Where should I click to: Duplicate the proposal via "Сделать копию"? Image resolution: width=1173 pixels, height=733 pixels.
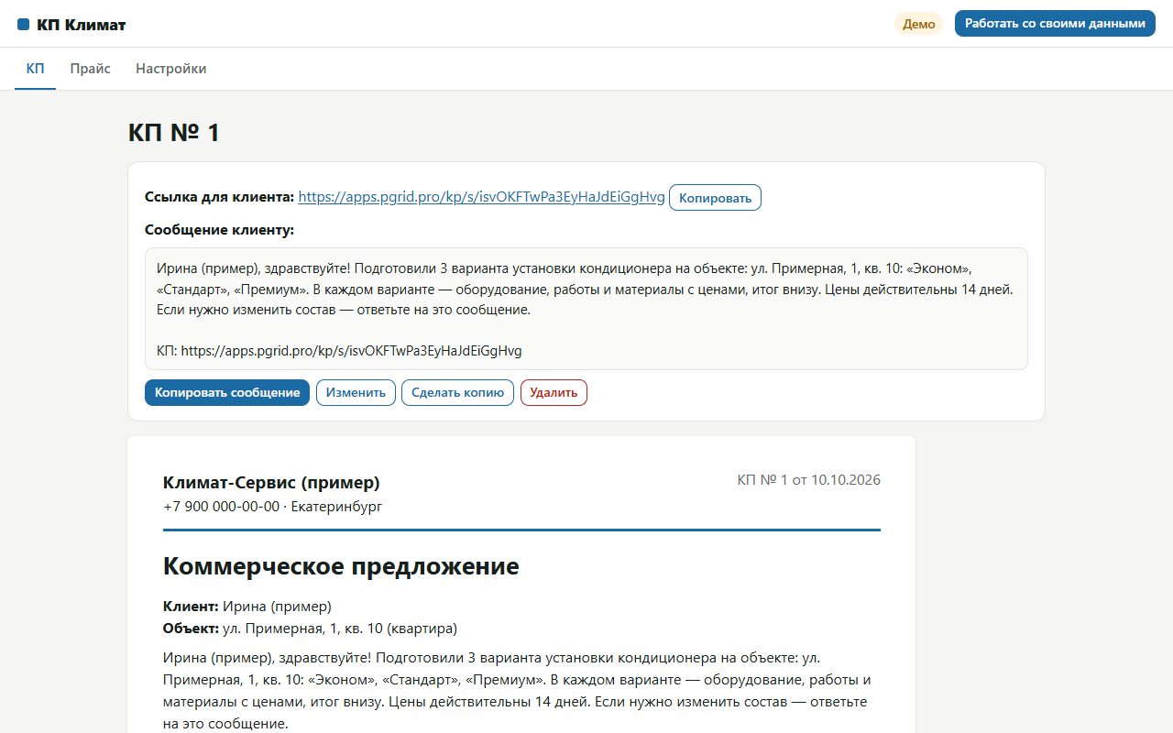click(457, 392)
